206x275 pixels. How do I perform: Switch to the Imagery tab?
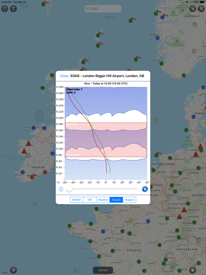point(129,200)
